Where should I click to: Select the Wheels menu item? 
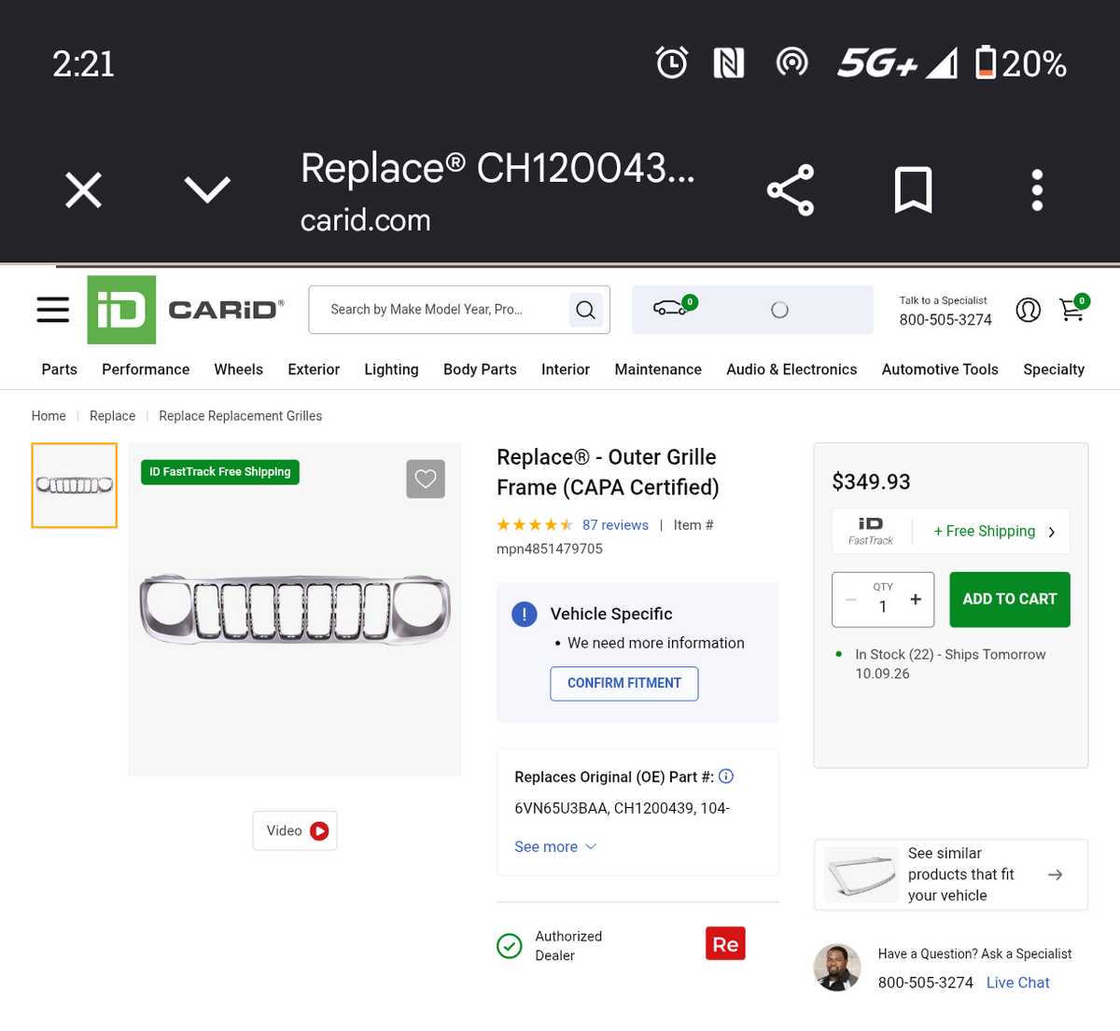pos(239,369)
